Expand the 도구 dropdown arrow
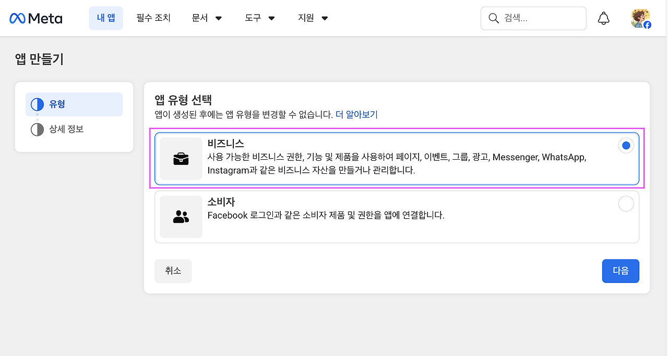 (271, 18)
